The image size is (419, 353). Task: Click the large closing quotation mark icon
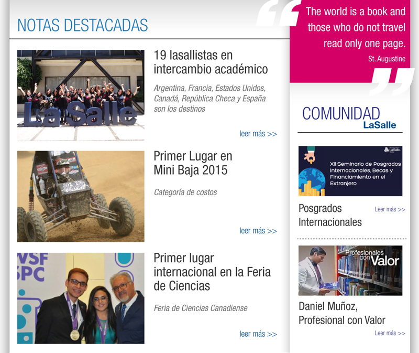392,82
